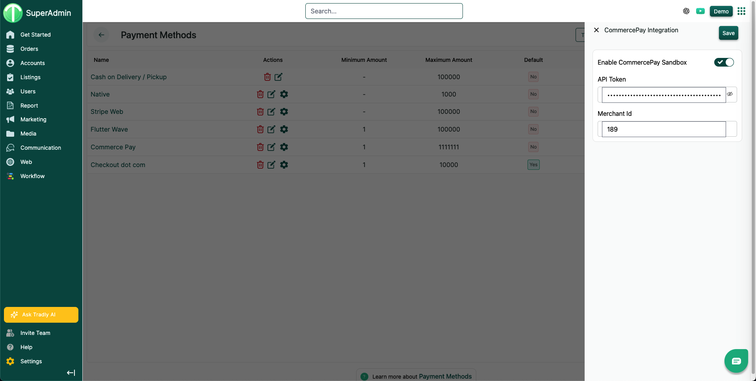Viewport: 756px width, 381px height.
Task: Go back from Payment Methods page
Action: pos(101,35)
